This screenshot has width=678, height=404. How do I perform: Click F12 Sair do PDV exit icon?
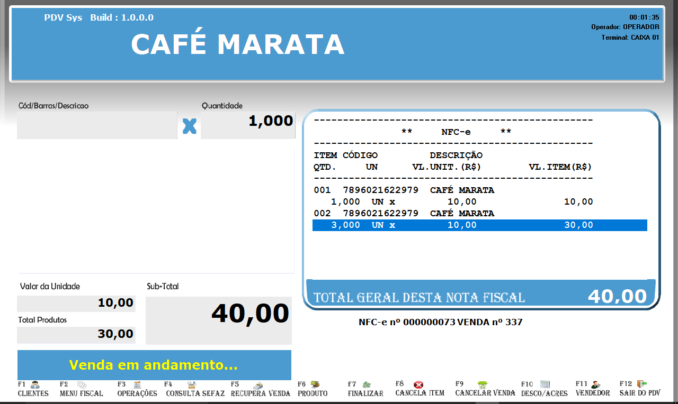[x=642, y=384]
